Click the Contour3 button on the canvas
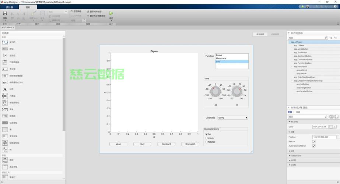Screen dimensions: 340x184 (166, 144)
